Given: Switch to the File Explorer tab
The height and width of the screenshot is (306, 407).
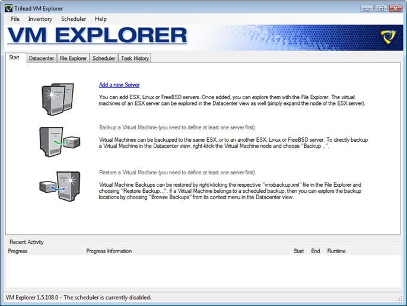Looking at the screenshot, I should click(x=74, y=58).
